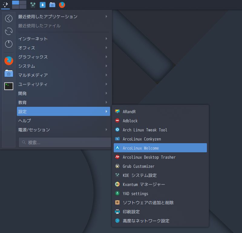242x233 pixels.
Task: Open KDE システム設定 entry text
Action: tap(140, 175)
